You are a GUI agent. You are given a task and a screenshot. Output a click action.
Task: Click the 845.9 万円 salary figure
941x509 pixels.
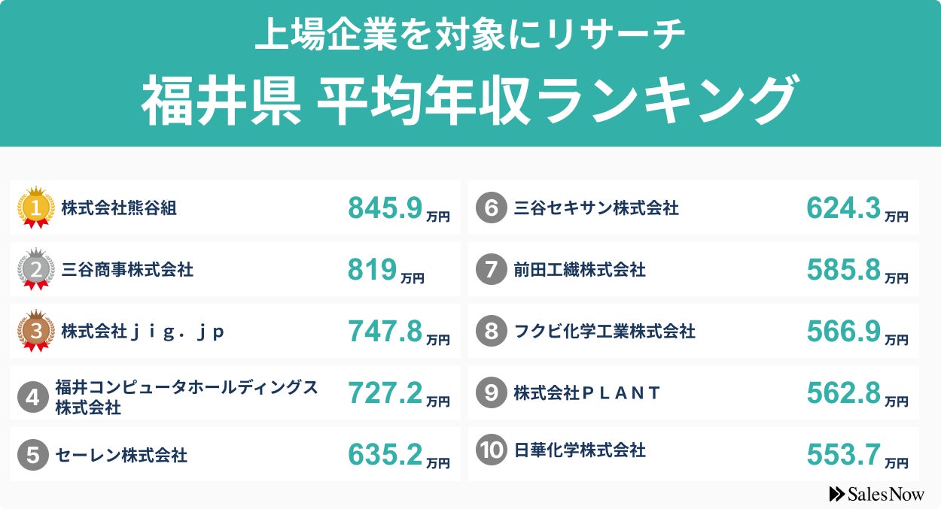(x=398, y=209)
